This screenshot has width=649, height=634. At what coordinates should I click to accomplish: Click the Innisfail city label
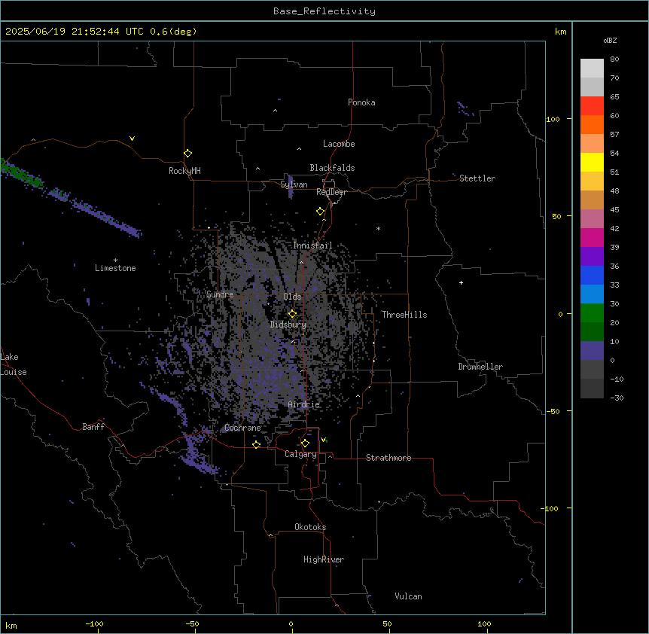(312, 245)
